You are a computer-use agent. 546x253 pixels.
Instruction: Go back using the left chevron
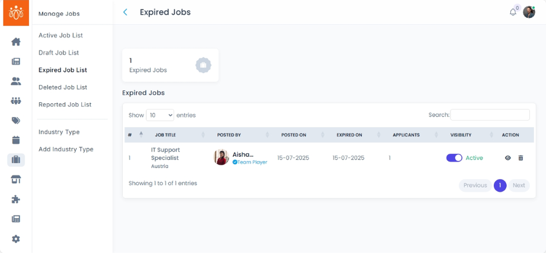(x=125, y=12)
